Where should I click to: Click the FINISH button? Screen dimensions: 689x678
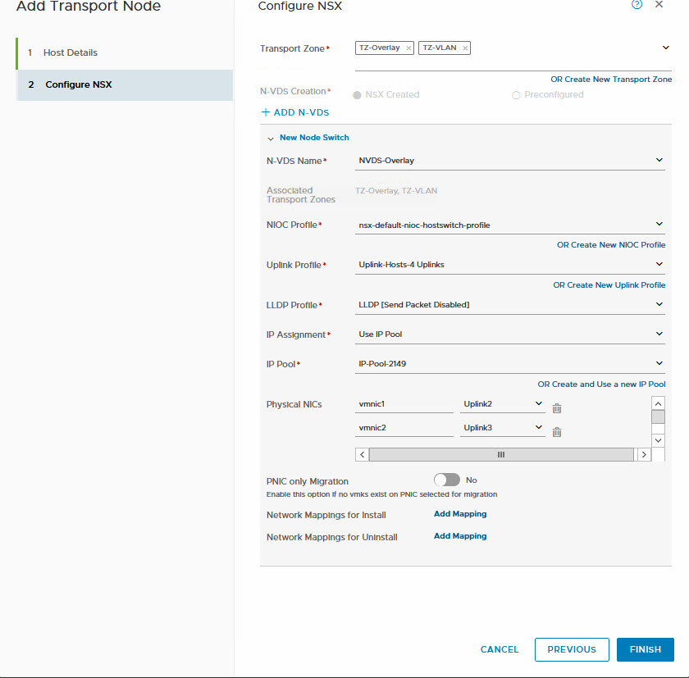click(645, 649)
